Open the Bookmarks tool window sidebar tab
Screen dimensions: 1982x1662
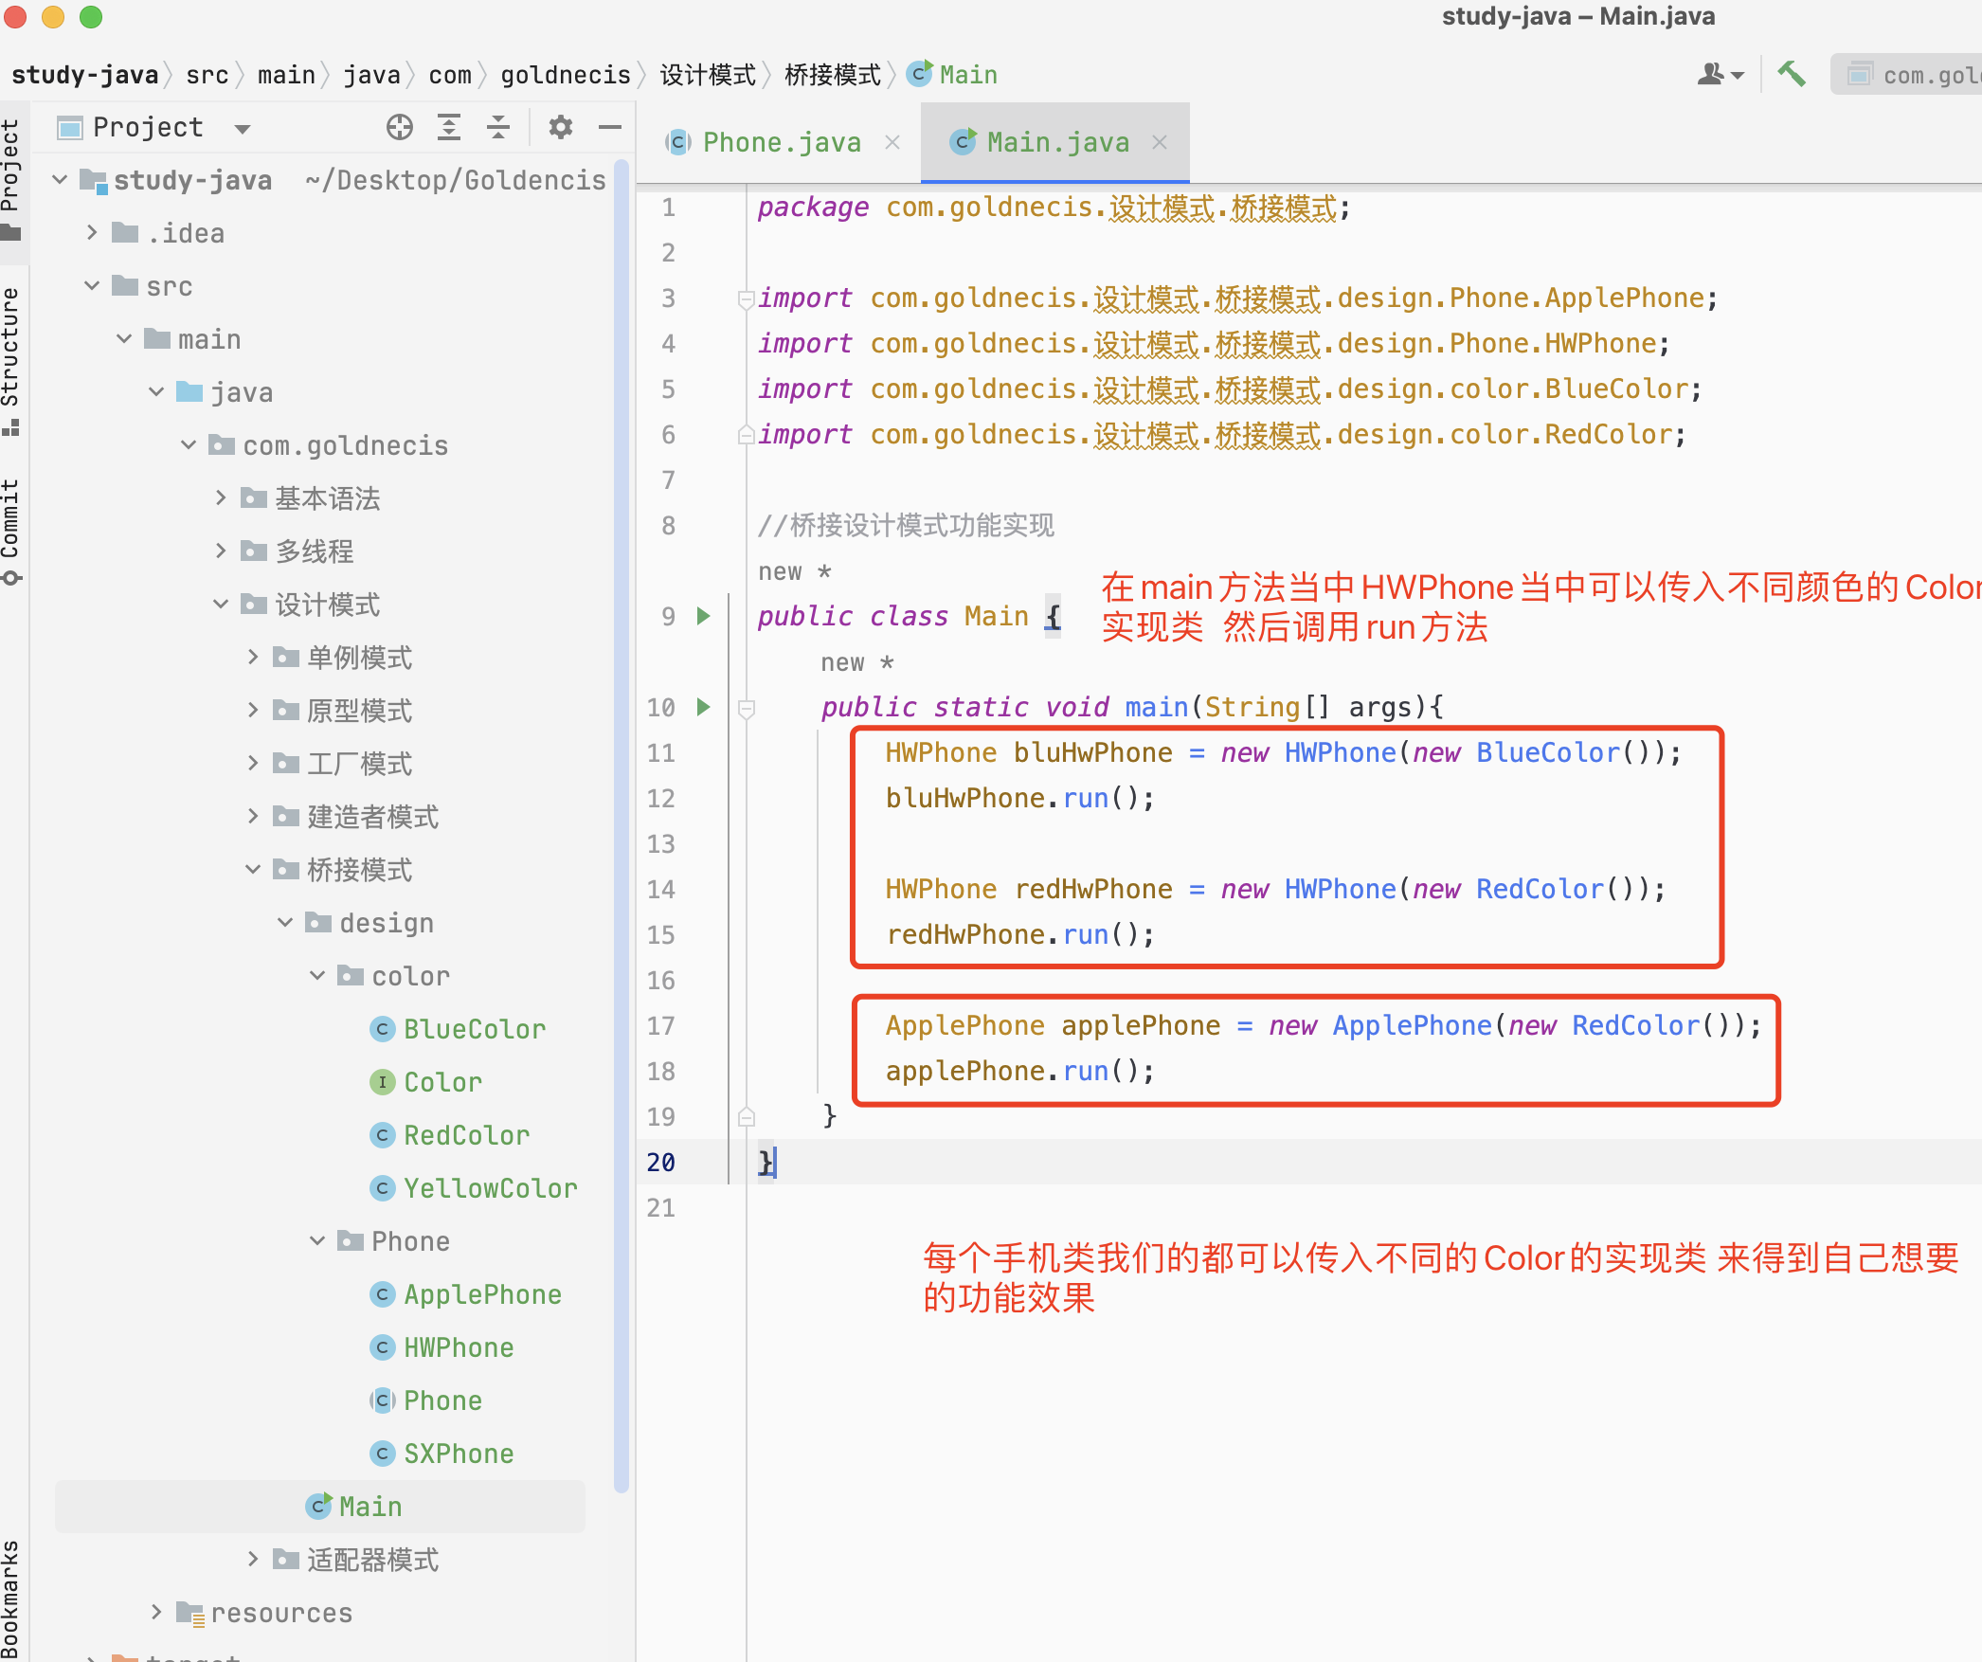(11, 1598)
